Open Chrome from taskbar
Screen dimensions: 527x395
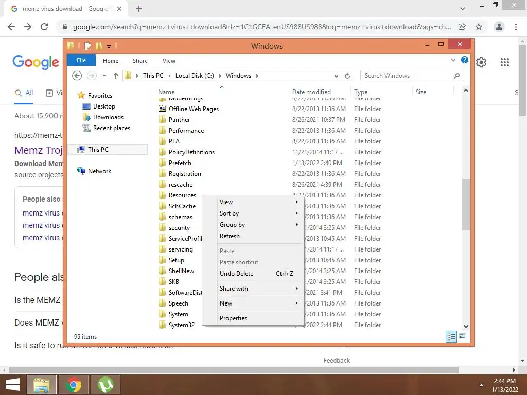74,385
